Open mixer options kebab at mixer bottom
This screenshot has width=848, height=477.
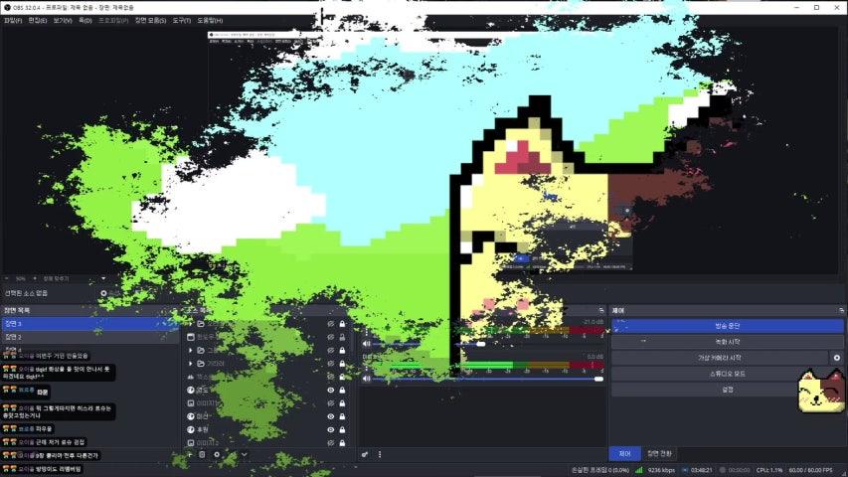[x=380, y=455]
